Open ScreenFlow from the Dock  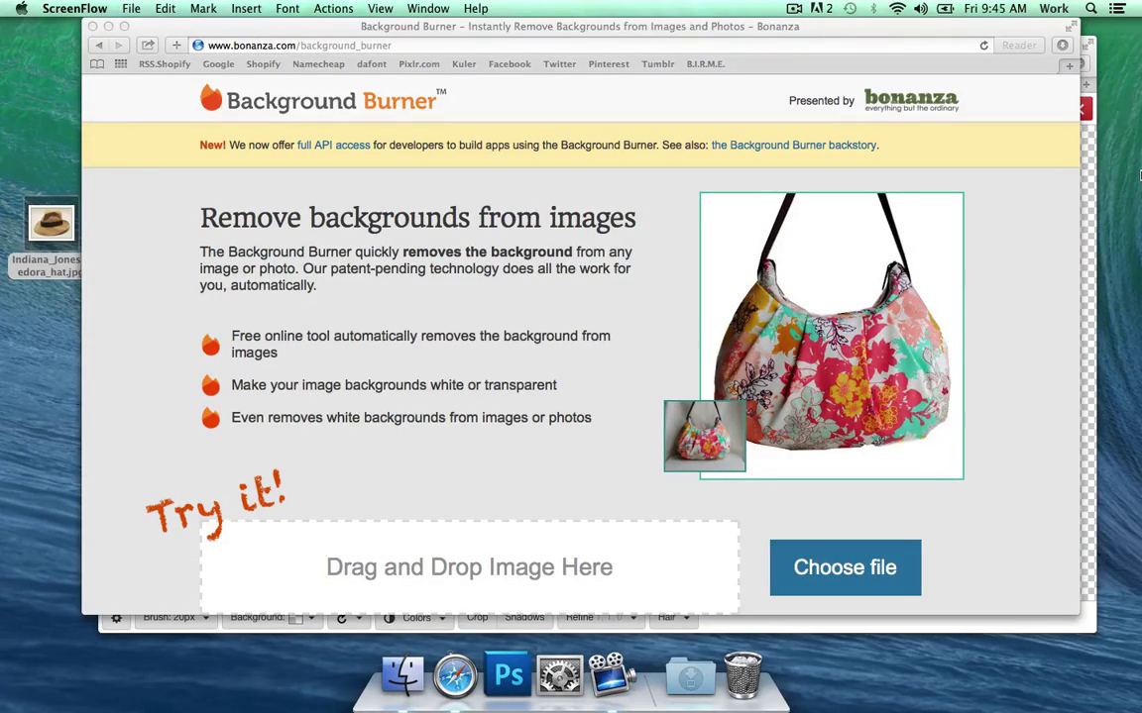point(612,673)
